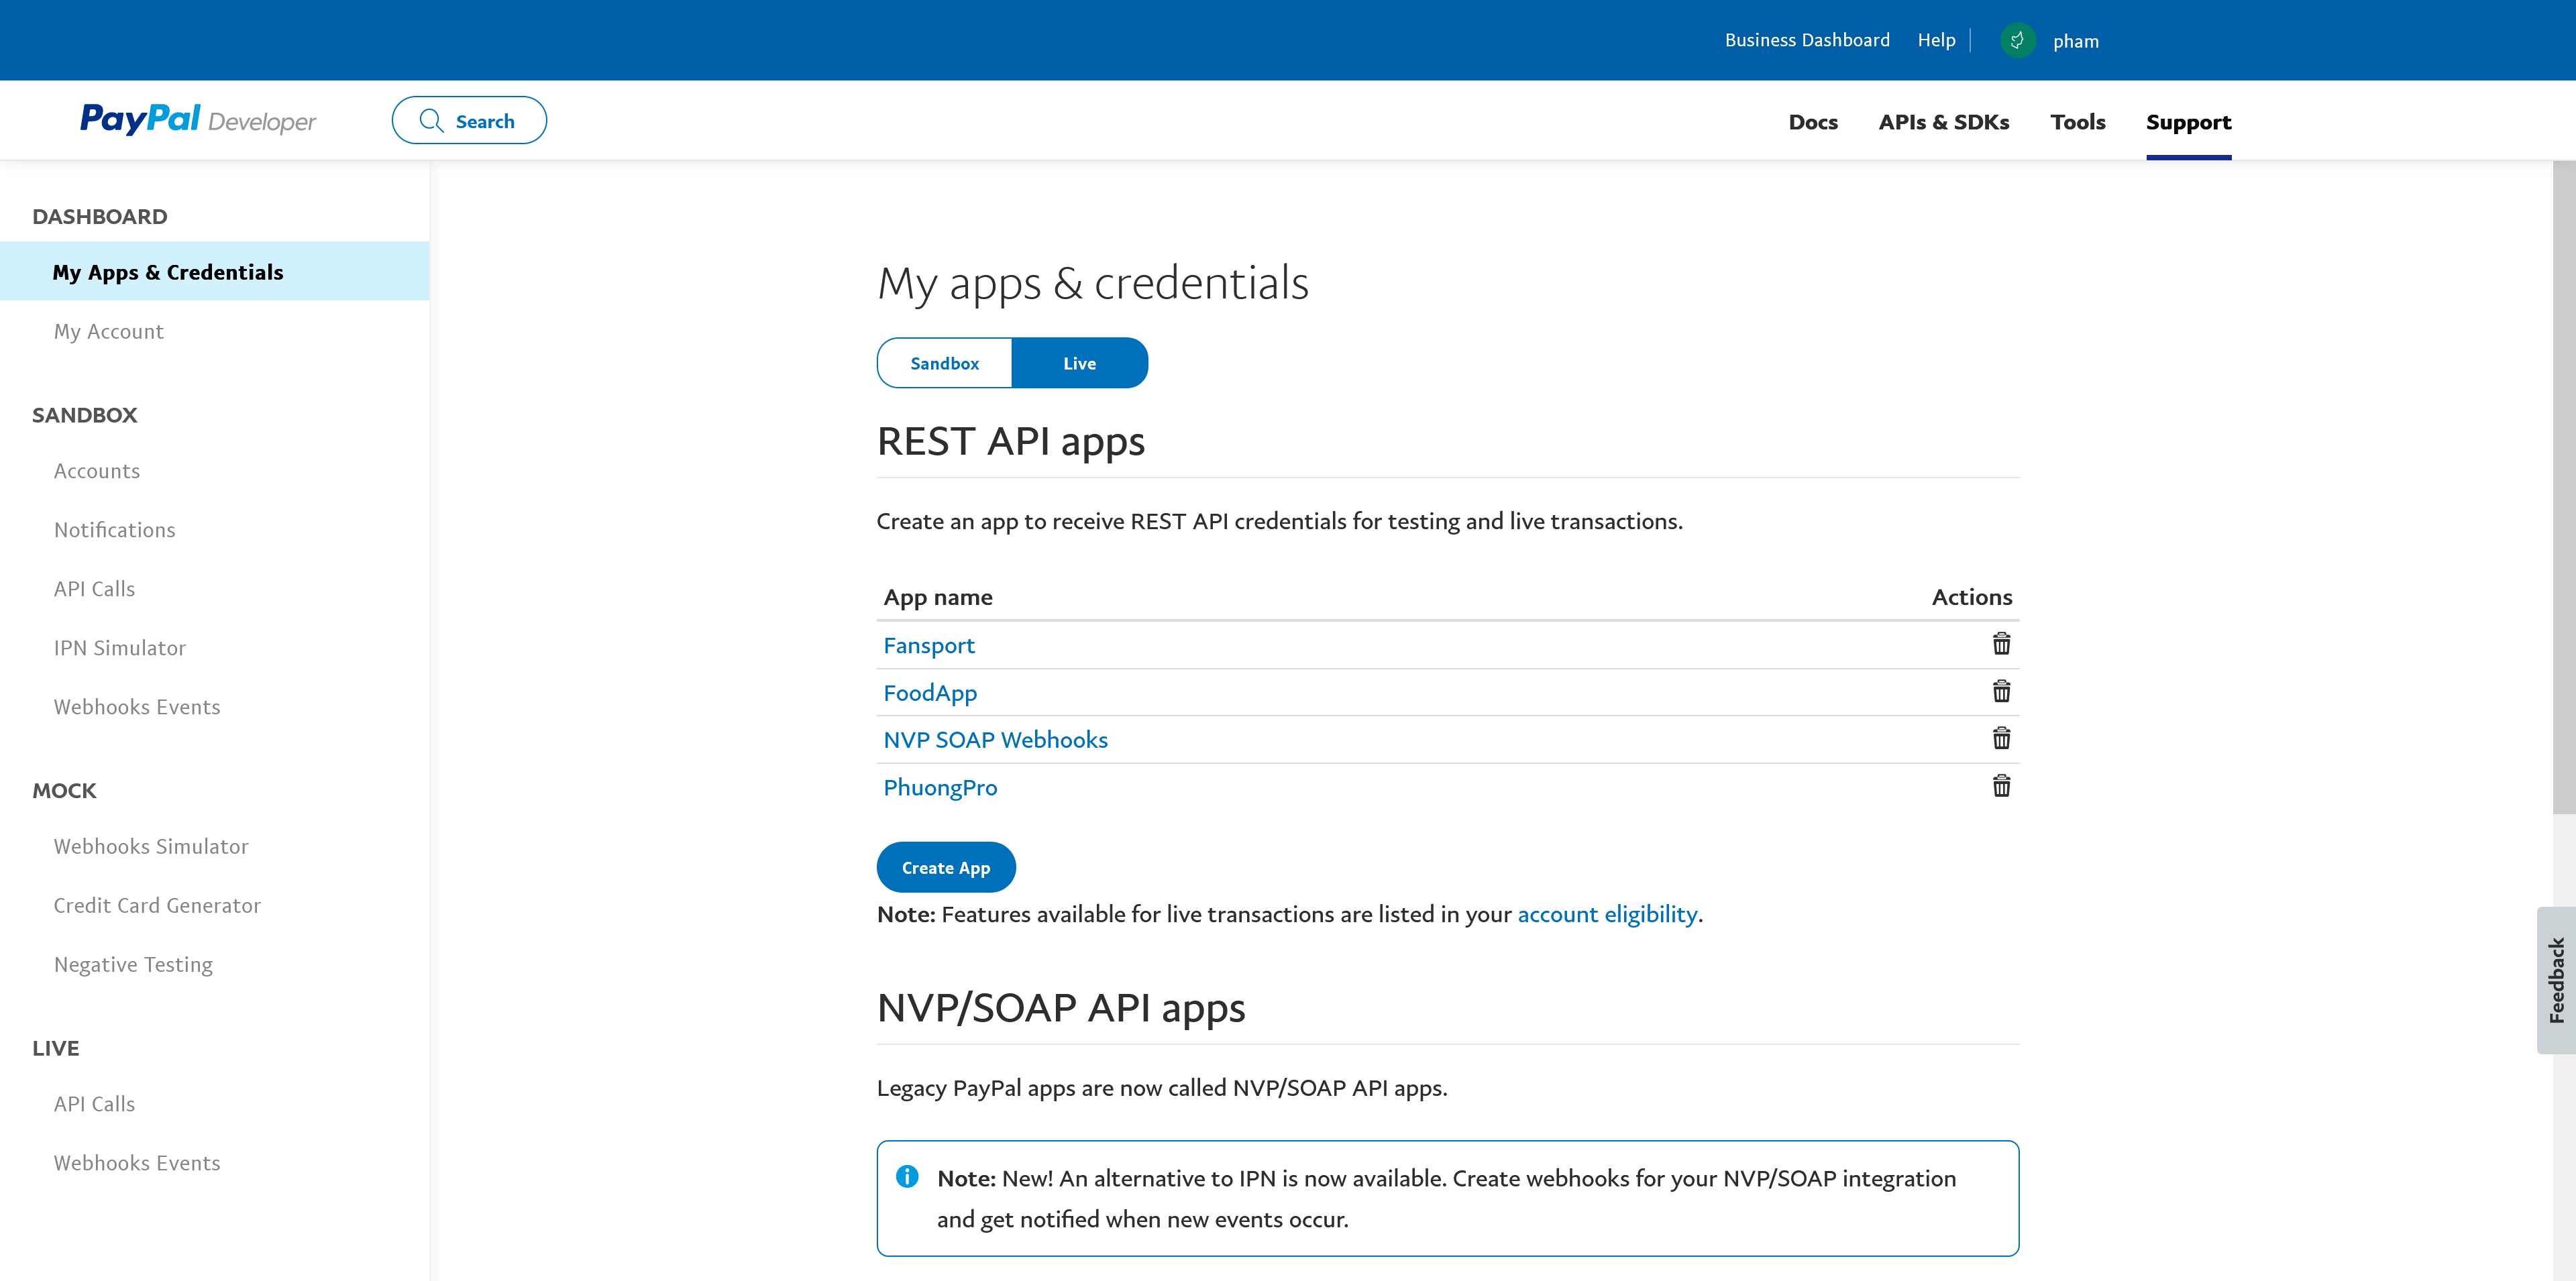Click trash icon for FoodApp row
Image resolution: width=2576 pixels, height=1281 pixels.
click(x=2001, y=691)
